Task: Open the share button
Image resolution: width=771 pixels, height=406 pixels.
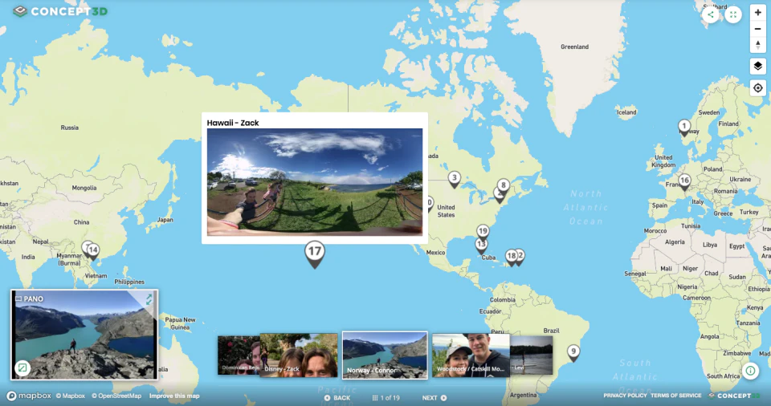Action: pos(710,14)
